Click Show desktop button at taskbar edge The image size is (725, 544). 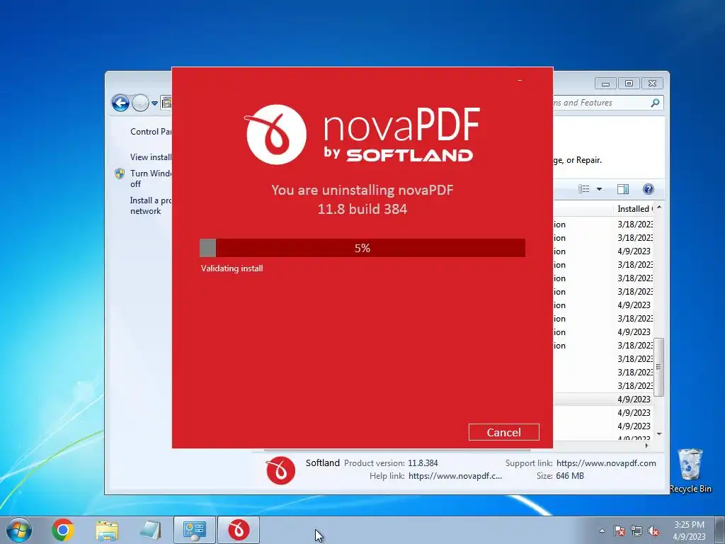pyautogui.click(x=720, y=530)
